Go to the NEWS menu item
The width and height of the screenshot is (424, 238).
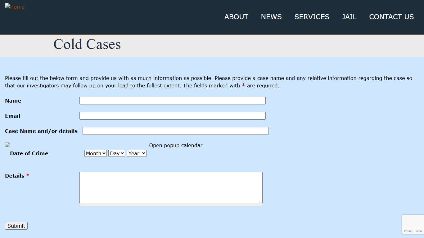(271, 17)
